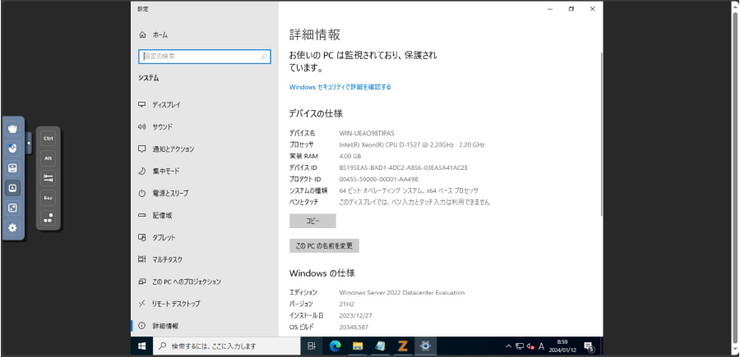Click the コピー button under device specs

click(x=312, y=221)
